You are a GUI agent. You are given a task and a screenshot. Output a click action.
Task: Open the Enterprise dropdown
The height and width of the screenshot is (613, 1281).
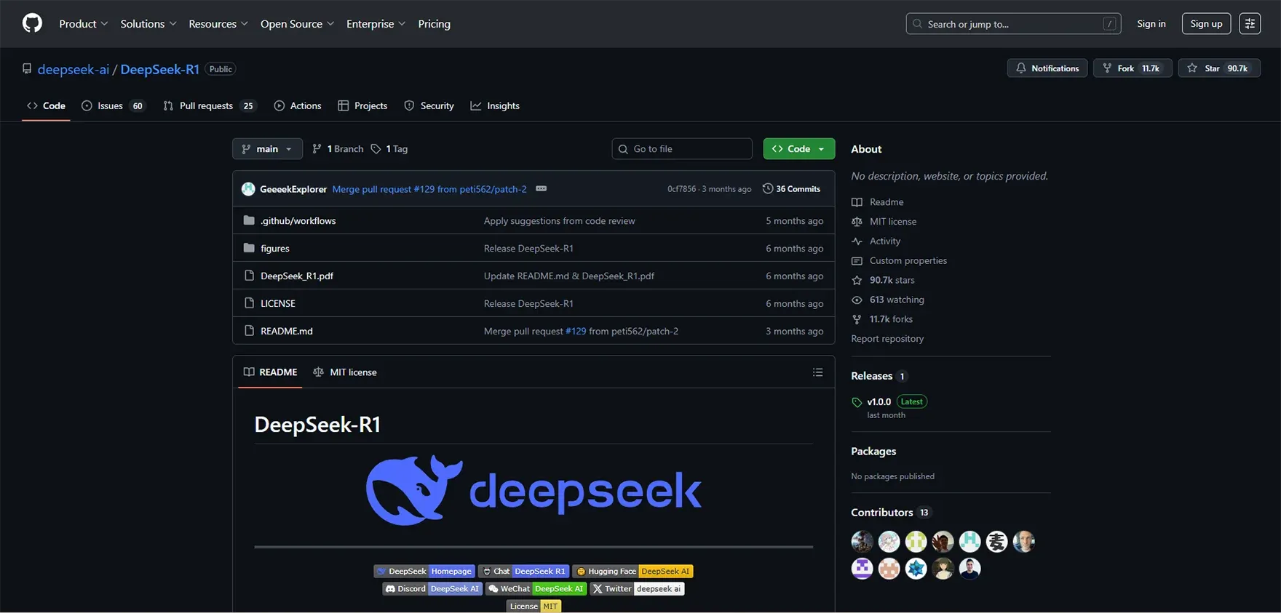[x=376, y=24]
